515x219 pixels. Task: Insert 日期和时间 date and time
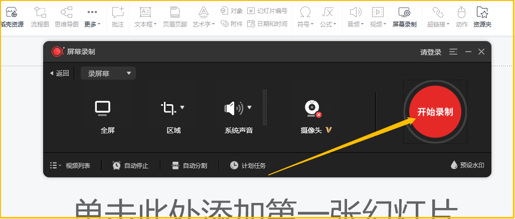pos(267,24)
